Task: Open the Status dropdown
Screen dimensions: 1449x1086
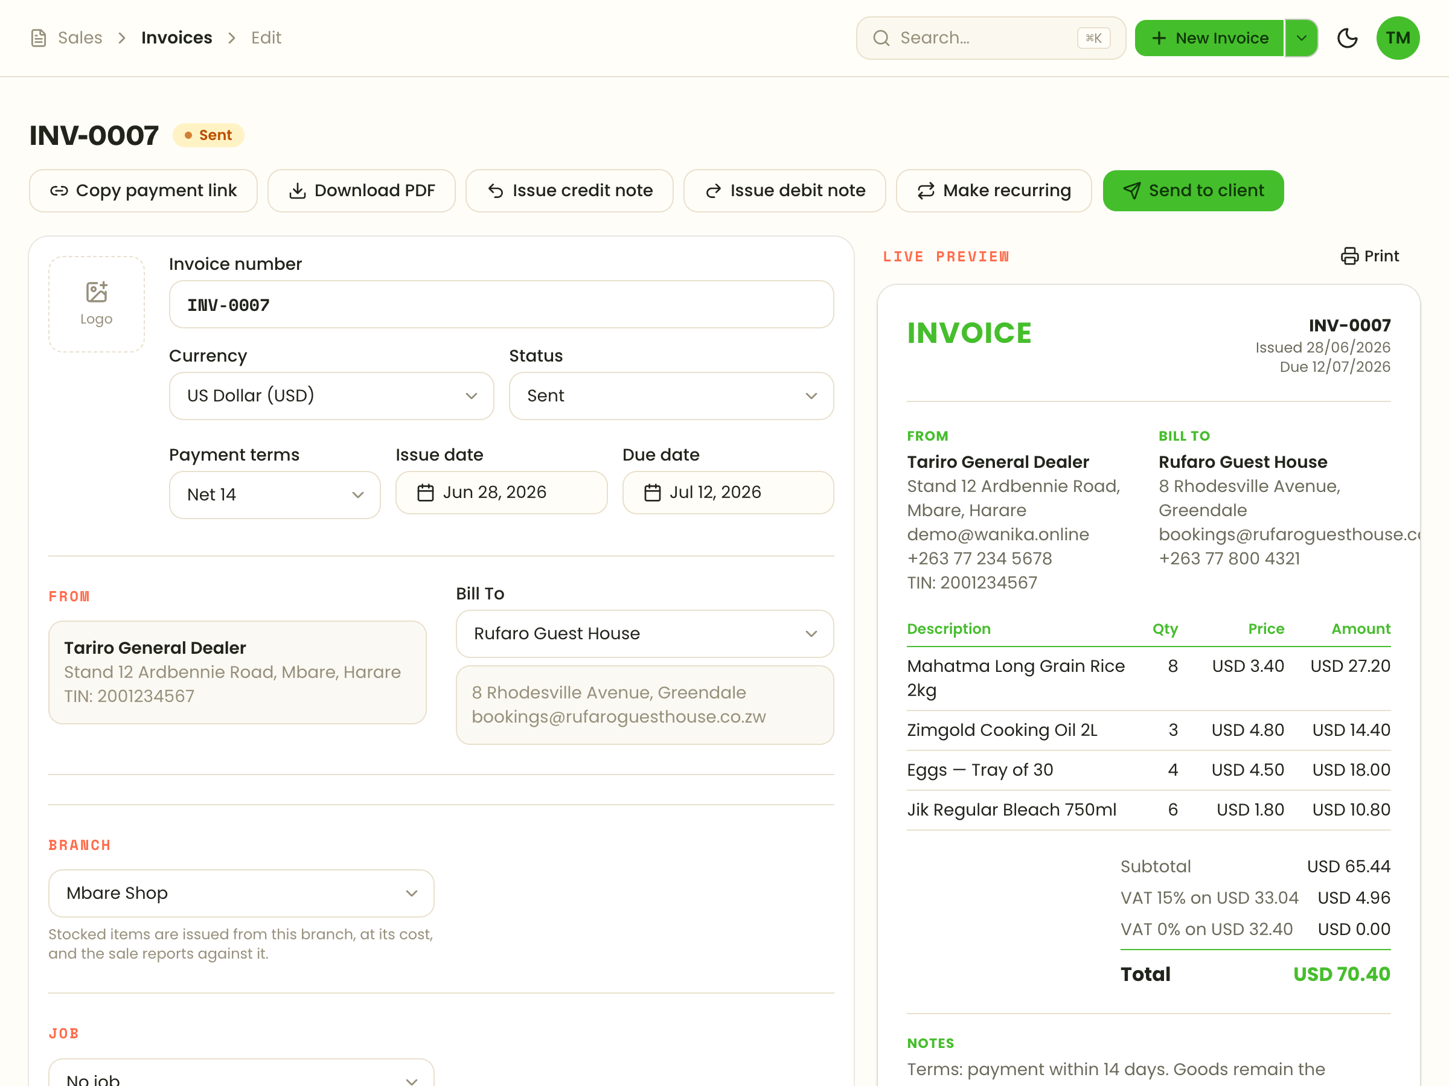Action: click(x=671, y=395)
